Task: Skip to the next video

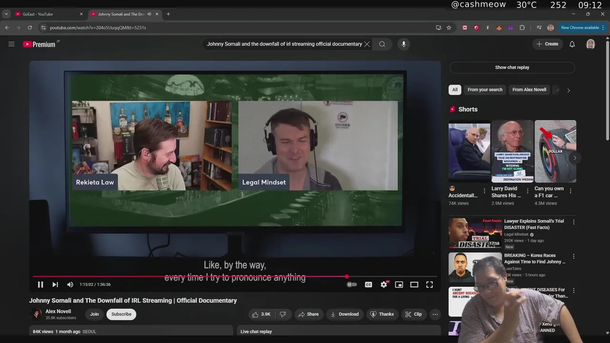Action: tap(55, 284)
